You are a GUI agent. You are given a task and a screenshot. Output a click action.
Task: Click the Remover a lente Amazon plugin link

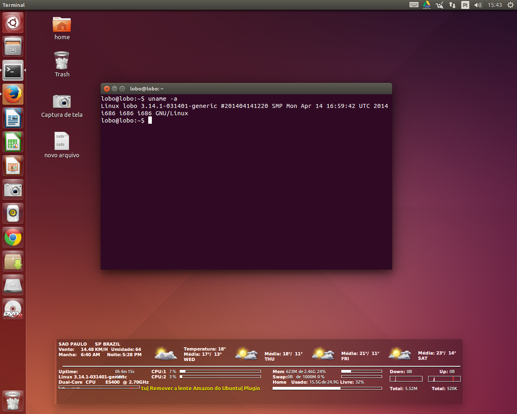click(x=201, y=388)
